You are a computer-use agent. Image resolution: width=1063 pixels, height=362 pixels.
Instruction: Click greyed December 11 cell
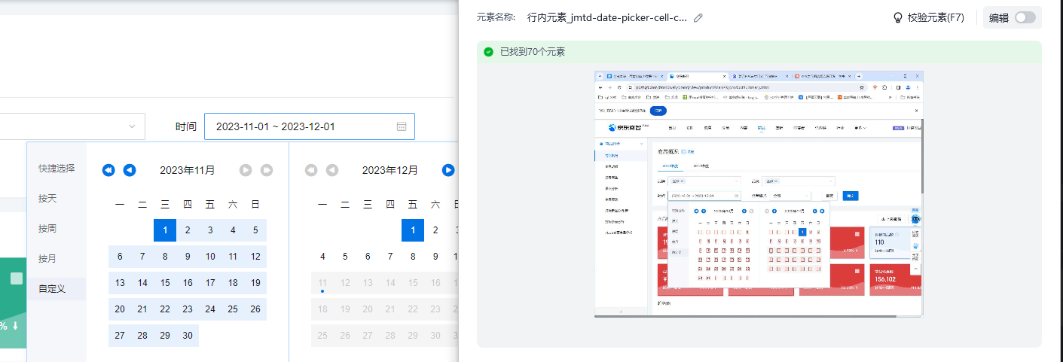[322, 283]
